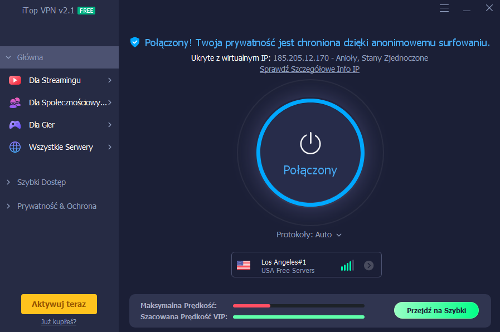Click the blue shield status icon
Image resolution: width=500 pixels, height=332 pixels.
(135, 42)
